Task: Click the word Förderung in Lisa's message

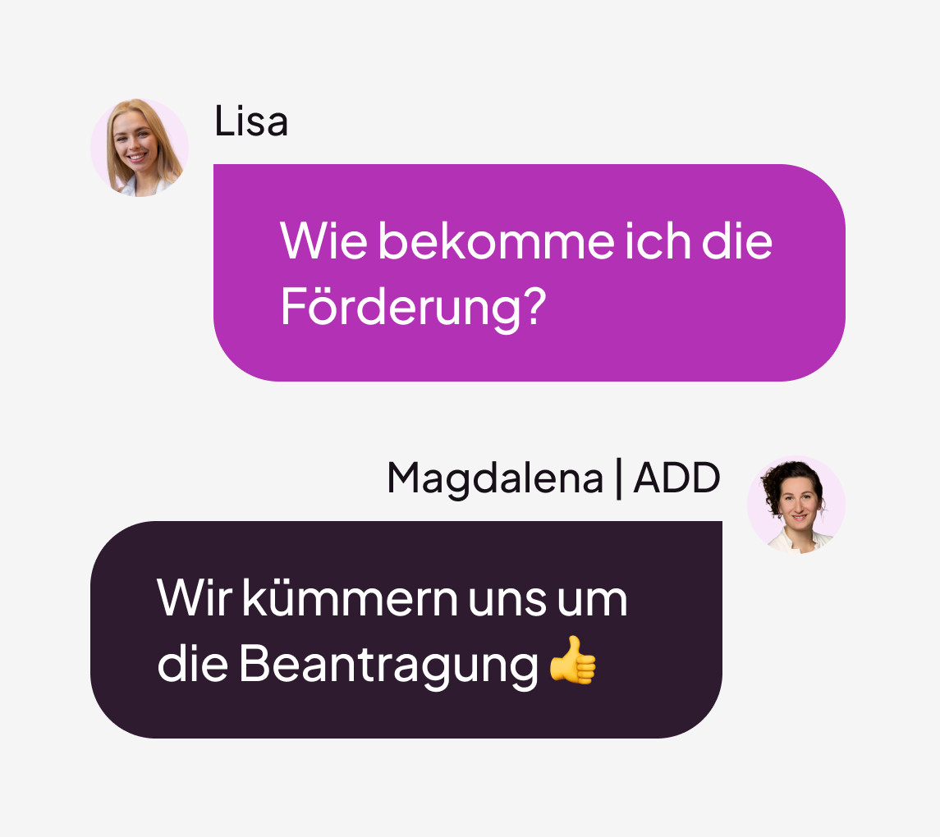Action: pos(401,308)
